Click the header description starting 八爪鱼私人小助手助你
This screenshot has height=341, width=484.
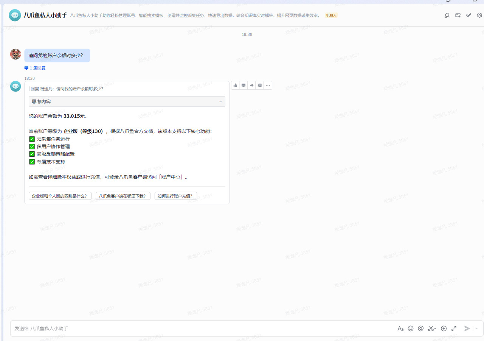point(195,16)
